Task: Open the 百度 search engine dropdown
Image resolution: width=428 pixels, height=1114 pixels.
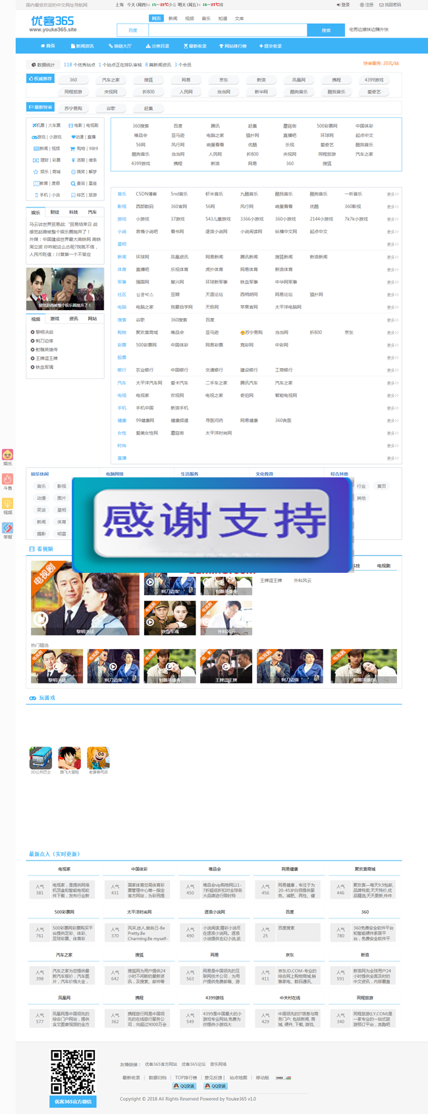Action: [133, 30]
